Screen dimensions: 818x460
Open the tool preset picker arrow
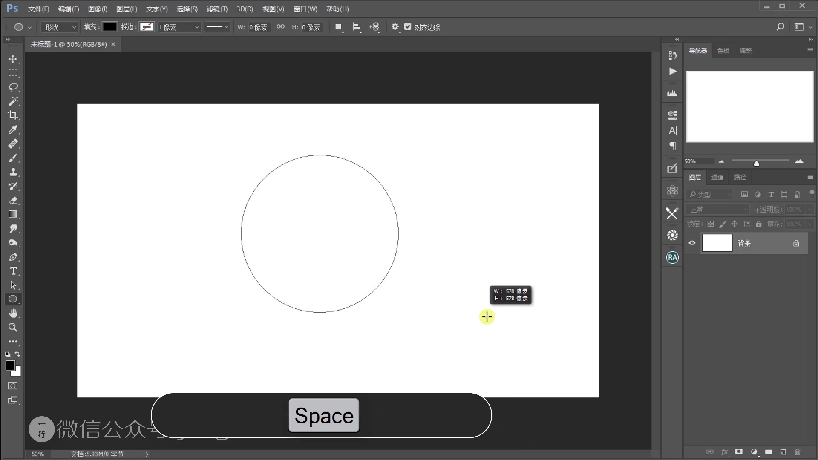pos(29,27)
